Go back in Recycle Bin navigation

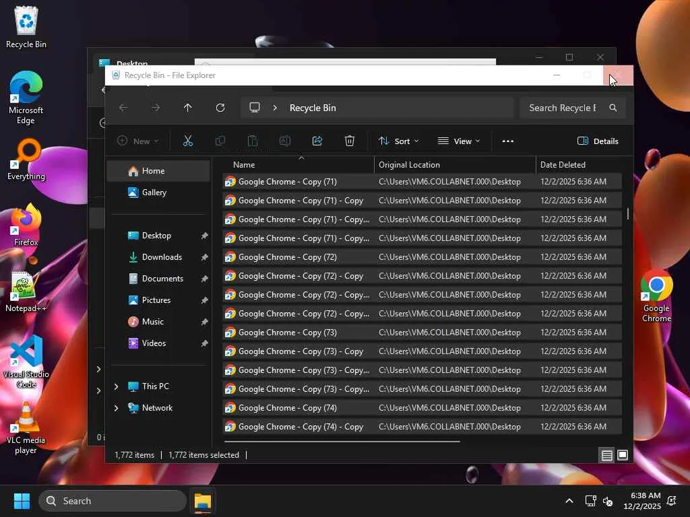point(123,108)
